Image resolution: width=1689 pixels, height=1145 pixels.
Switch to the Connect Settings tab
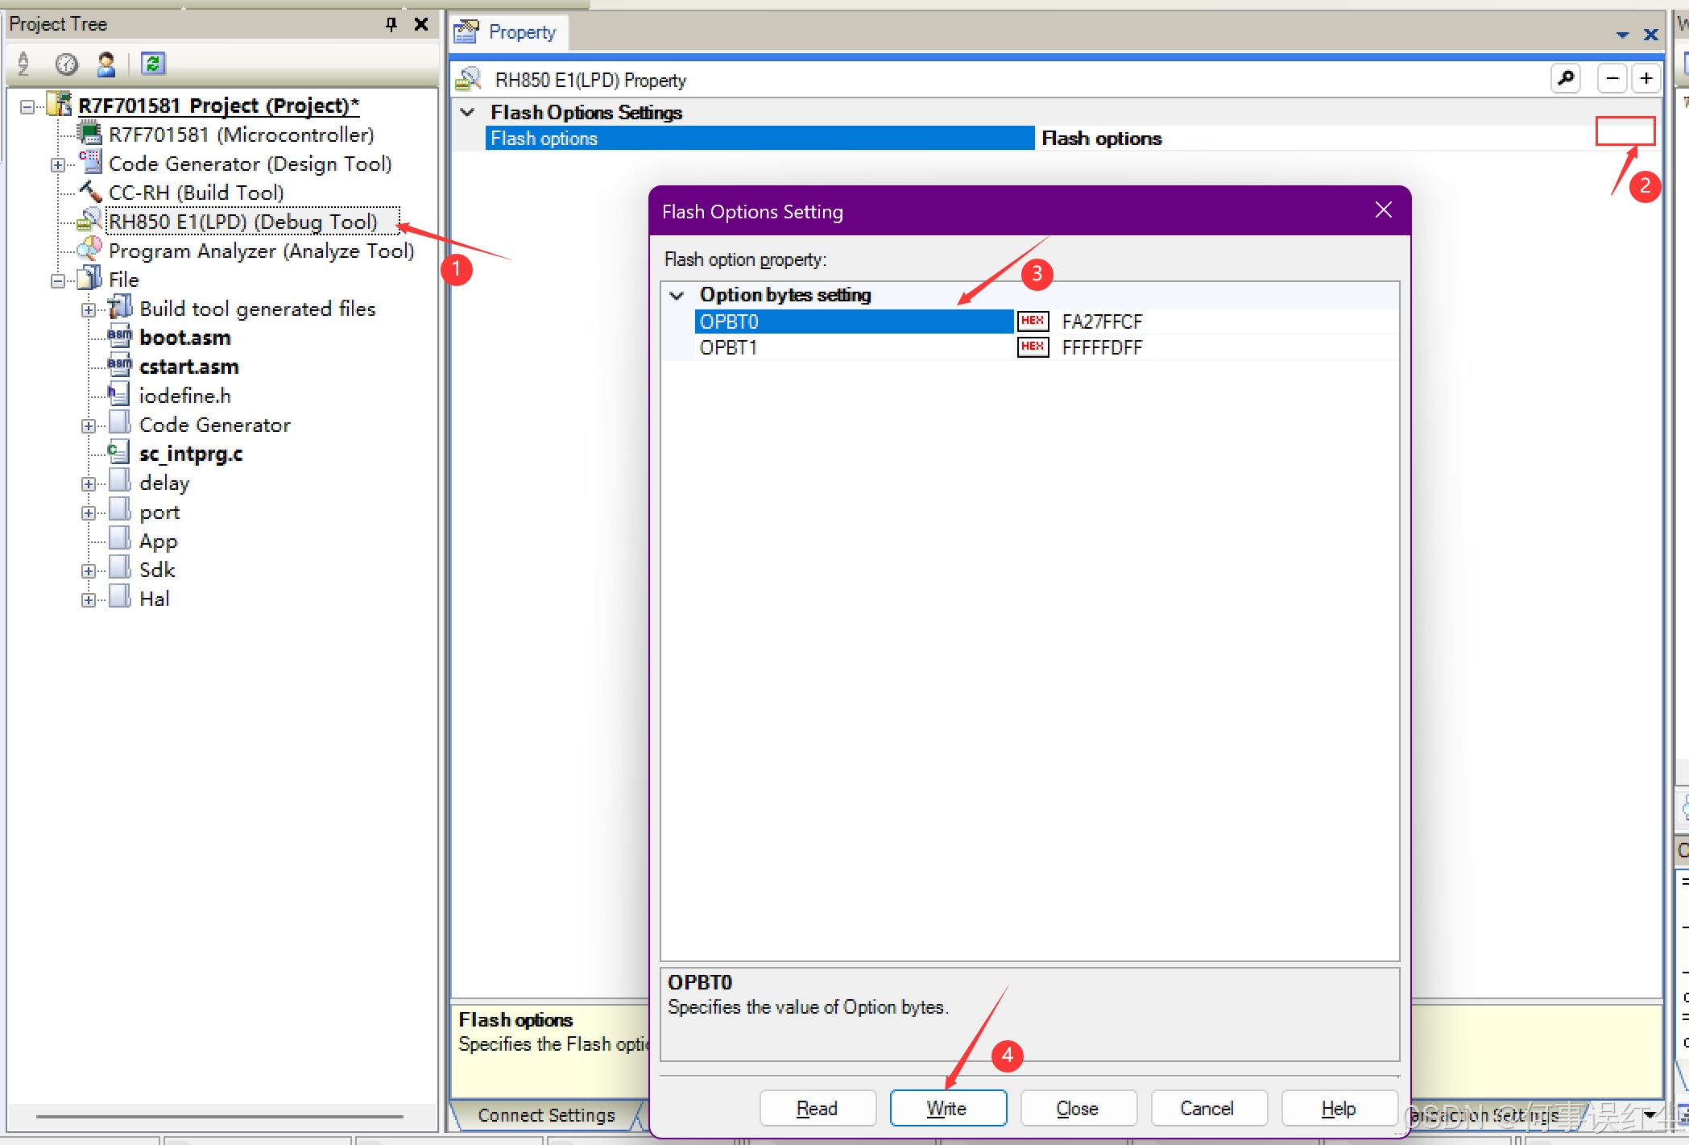coord(546,1115)
